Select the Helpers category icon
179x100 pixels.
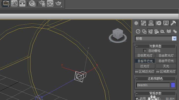(x=162, y=31)
